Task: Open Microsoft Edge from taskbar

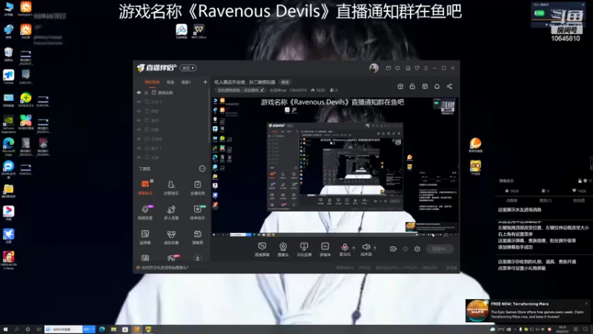Action: [102, 330]
